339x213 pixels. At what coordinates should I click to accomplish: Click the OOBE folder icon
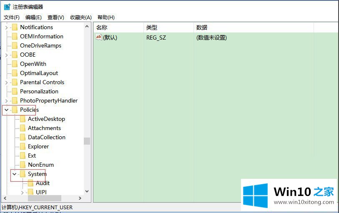[x=15, y=55]
